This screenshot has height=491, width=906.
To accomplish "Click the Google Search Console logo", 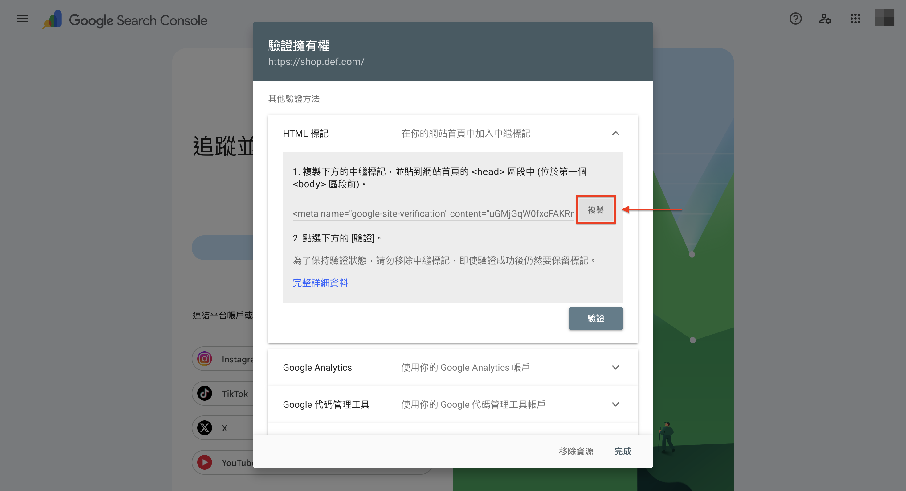I will 125,20.
